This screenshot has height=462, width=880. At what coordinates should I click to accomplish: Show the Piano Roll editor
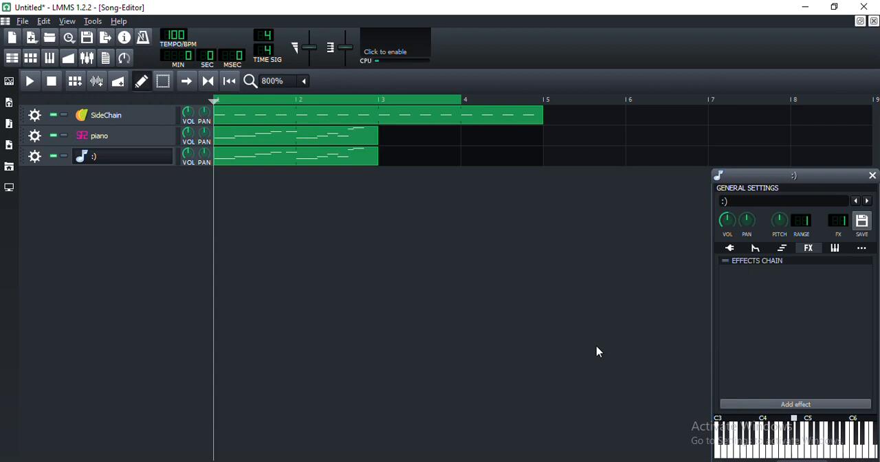[49, 58]
